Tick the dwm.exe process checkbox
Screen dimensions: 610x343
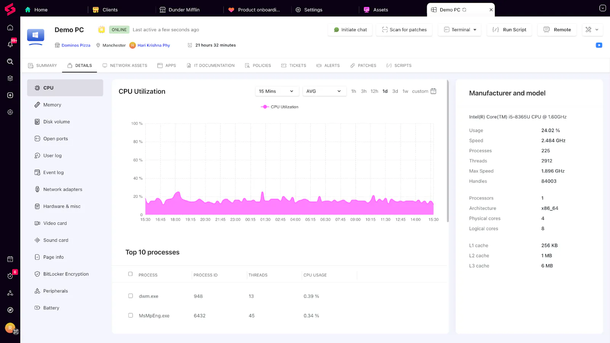(130, 296)
